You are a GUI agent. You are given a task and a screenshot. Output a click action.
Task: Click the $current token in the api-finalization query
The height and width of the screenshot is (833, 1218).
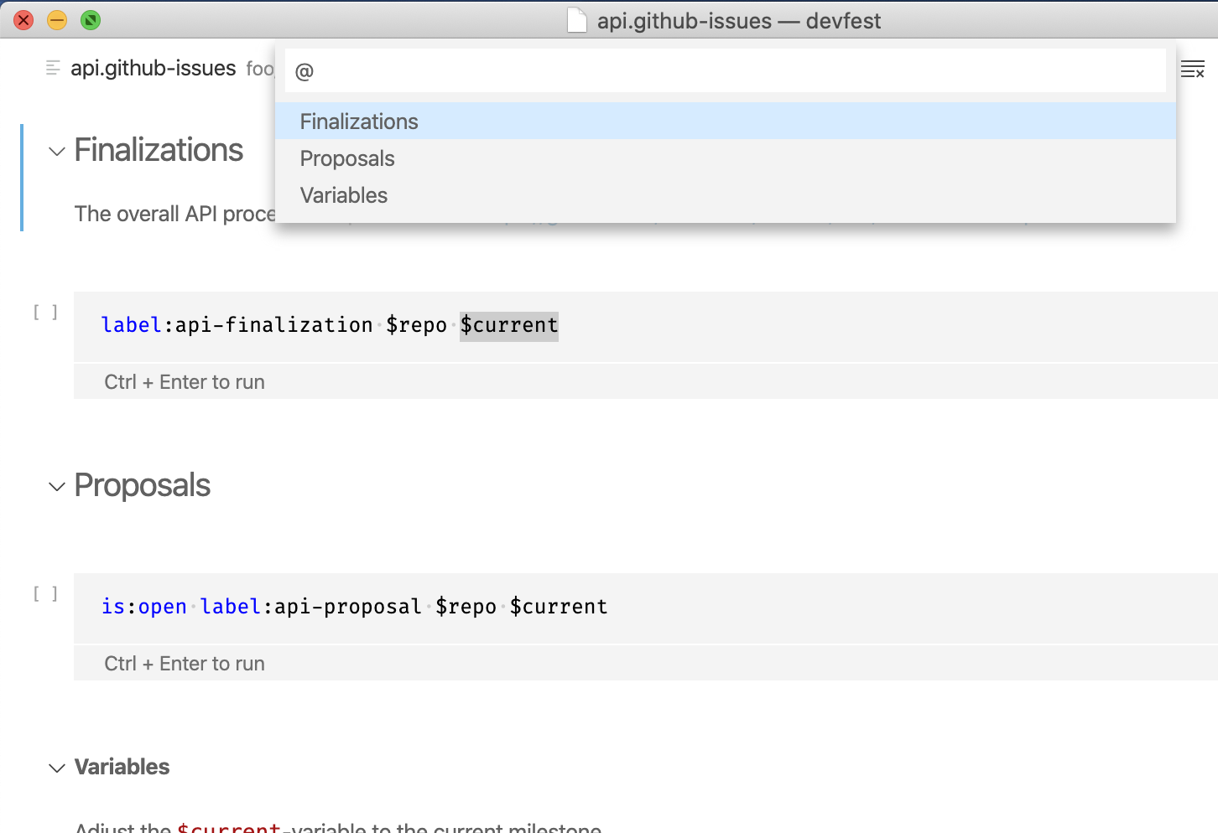coord(509,325)
